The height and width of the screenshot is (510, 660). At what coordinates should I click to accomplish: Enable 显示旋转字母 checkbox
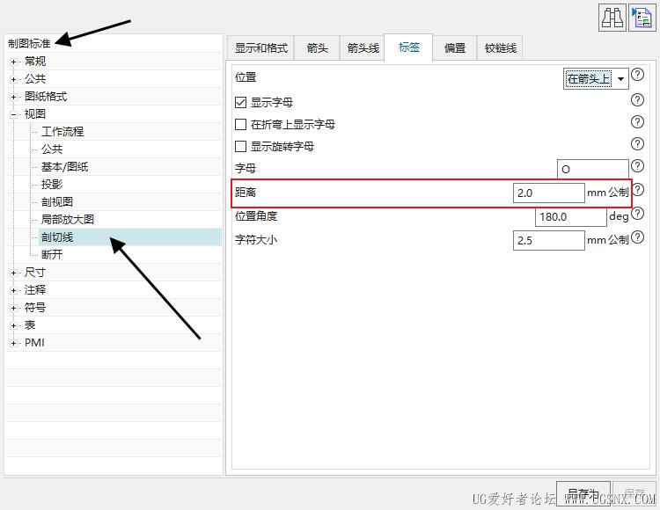[x=240, y=146]
